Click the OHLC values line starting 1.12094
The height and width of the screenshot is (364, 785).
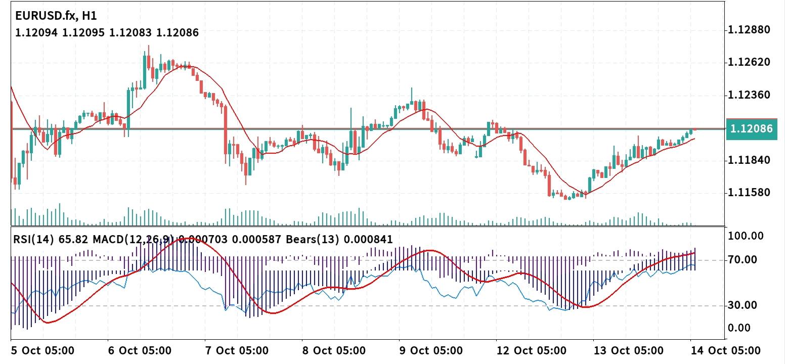tap(107, 33)
